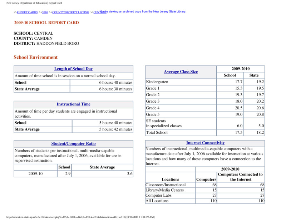Select Grade 5 state class size 20.8

point(260,114)
